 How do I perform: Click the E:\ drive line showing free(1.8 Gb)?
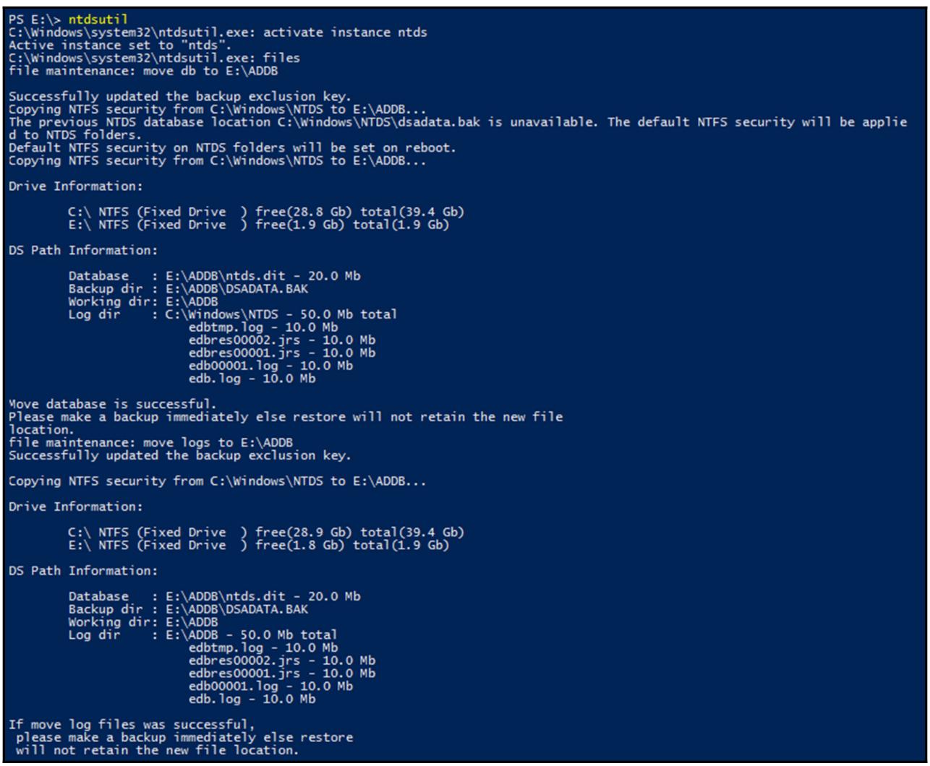[x=259, y=544]
